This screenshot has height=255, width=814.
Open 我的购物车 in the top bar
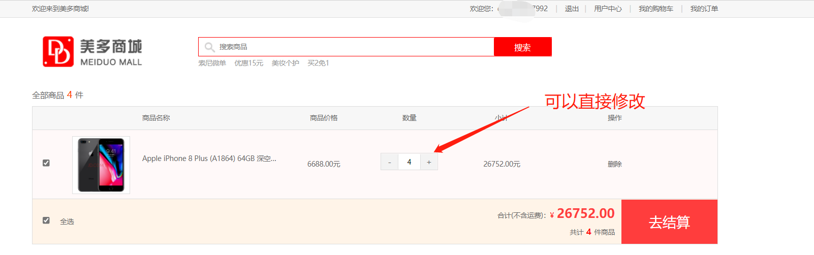pyautogui.click(x=655, y=9)
